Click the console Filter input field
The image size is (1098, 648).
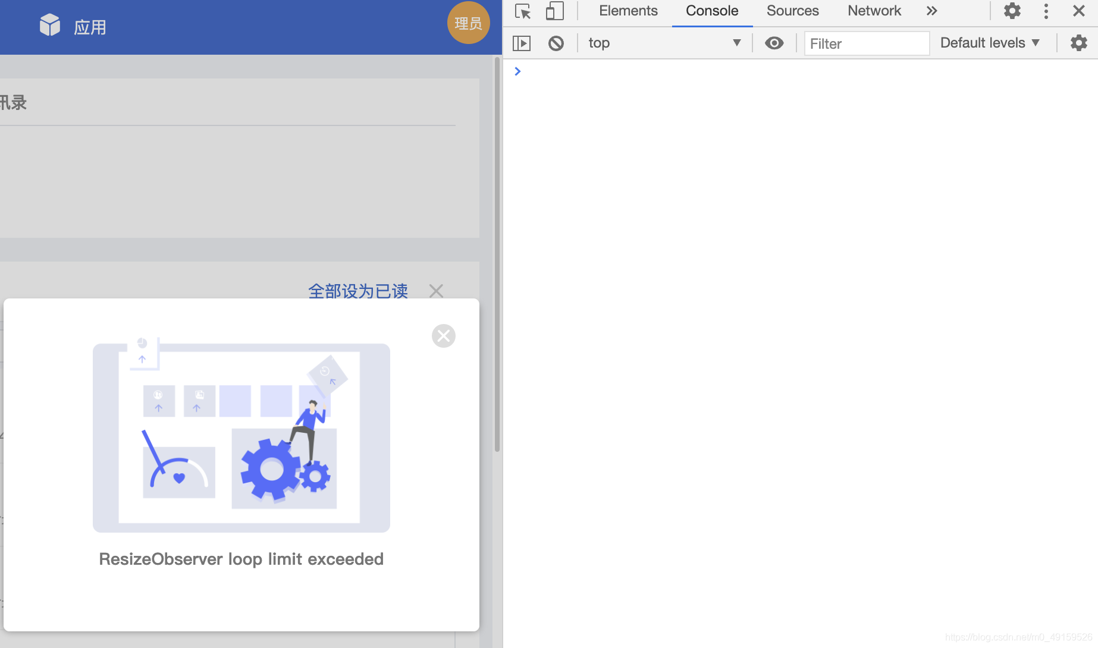[866, 43]
